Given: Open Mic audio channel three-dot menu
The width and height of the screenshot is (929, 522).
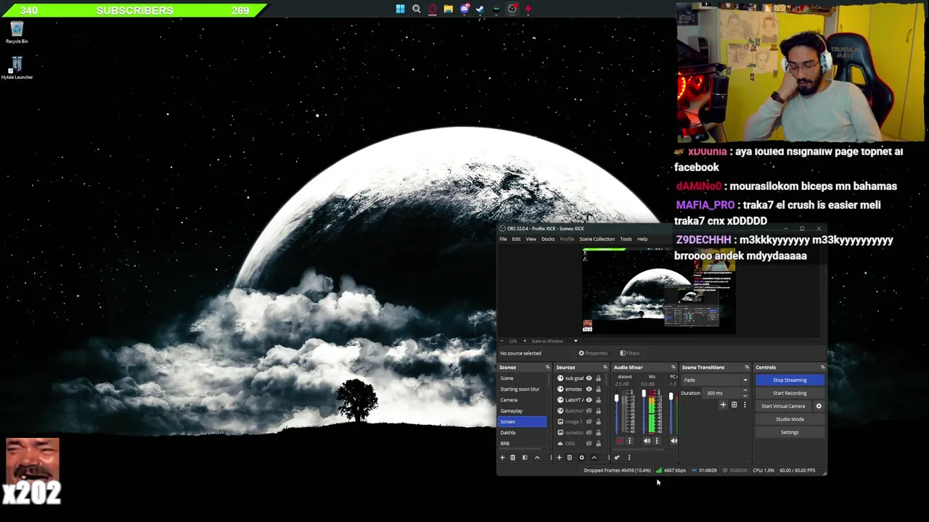Looking at the screenshot, I should pyautogui.click(x=657, y=441).
